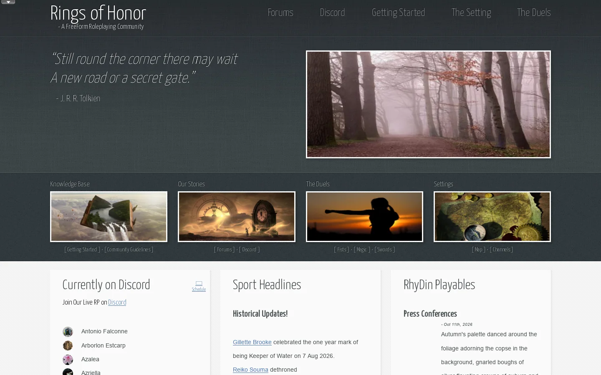
Task: Open the [Swords] duels link
Action: 384,250
